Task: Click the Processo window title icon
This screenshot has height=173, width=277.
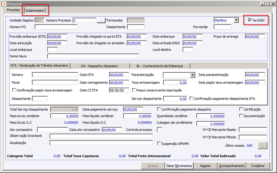Action: tap(4, 4)
